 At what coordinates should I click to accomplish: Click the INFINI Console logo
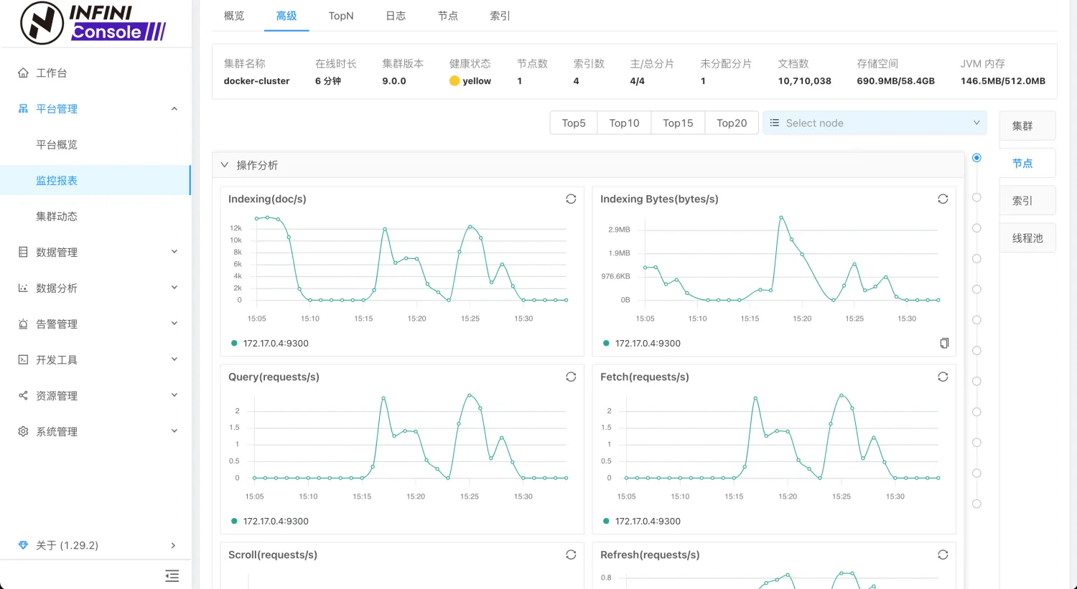click(93, 23)
